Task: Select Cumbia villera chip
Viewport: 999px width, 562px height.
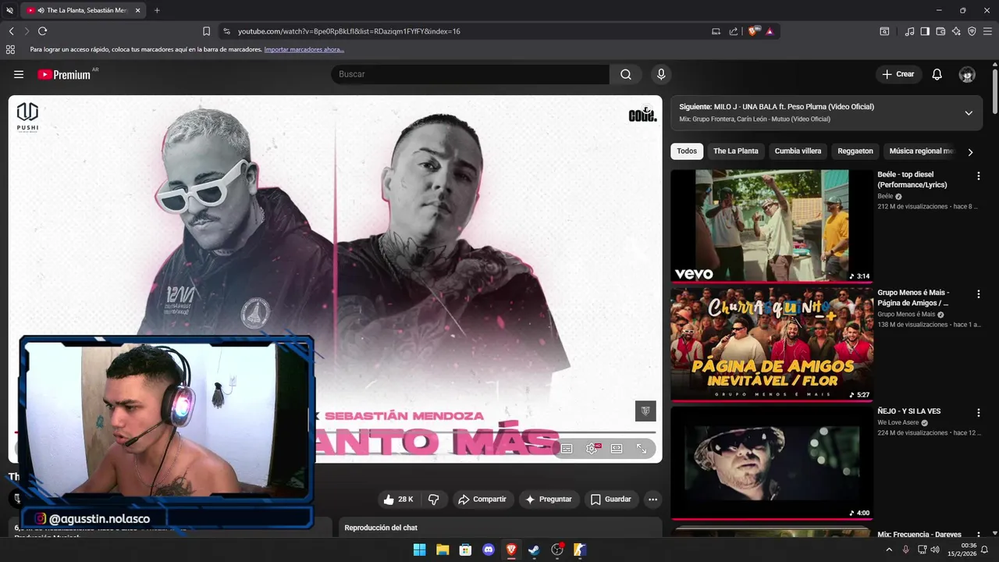Action: point(798,151)
